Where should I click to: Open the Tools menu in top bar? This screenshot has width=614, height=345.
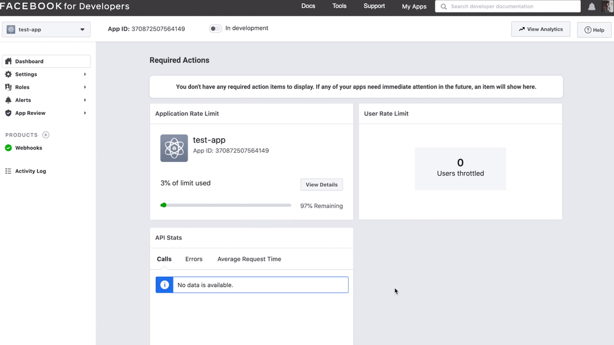point(339,6)
